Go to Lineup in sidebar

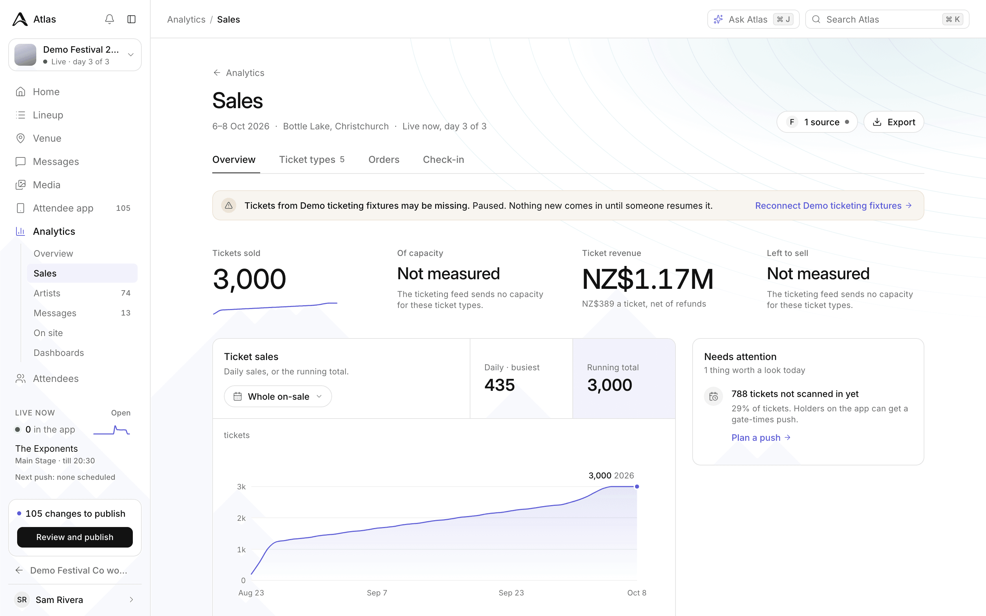75,115
